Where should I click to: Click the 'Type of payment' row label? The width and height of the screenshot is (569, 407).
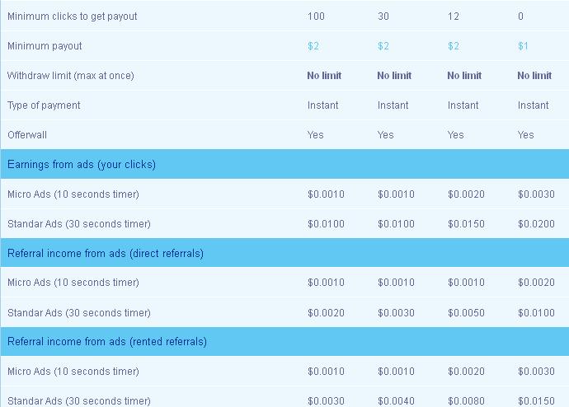click(x=44, y=105)
